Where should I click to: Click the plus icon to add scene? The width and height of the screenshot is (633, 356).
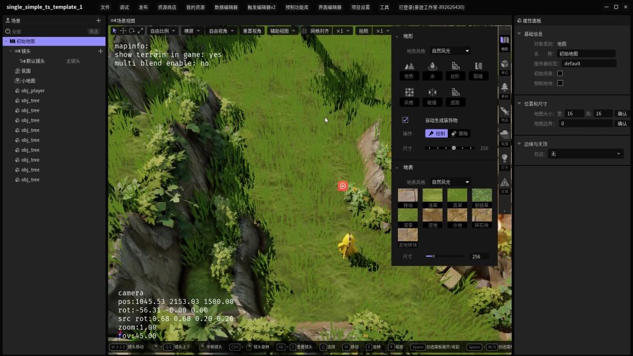coord(98,20)
